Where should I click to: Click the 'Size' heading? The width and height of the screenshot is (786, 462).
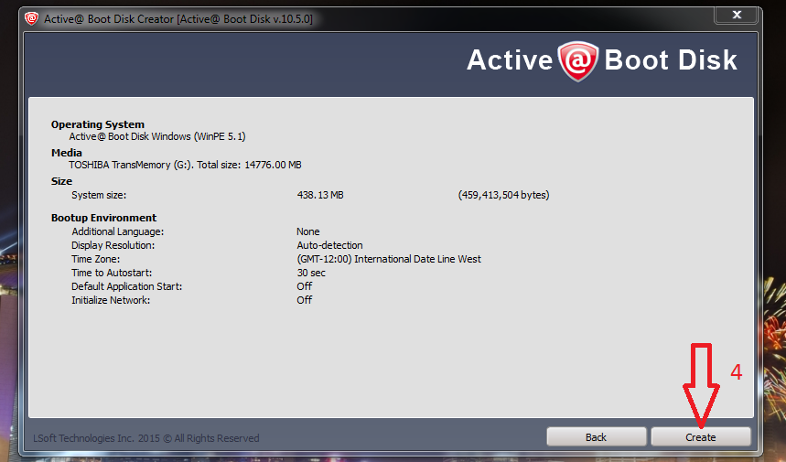click(61, 181)
